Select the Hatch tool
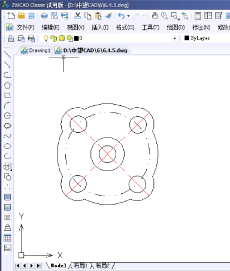 (x=7, y=197)
